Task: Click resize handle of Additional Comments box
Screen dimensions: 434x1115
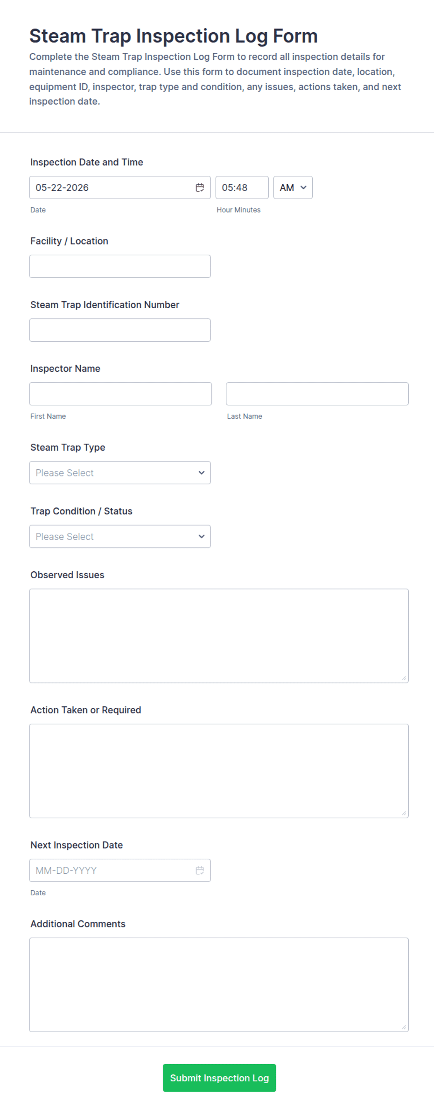Action: click(404, 1027)
